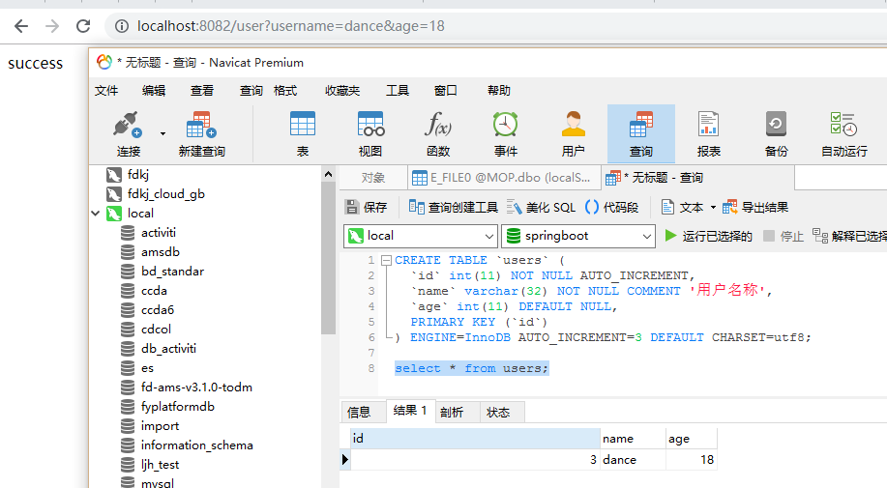Select the db_activiti database
This screenshot has width=887, height=488.
[168, 349]
